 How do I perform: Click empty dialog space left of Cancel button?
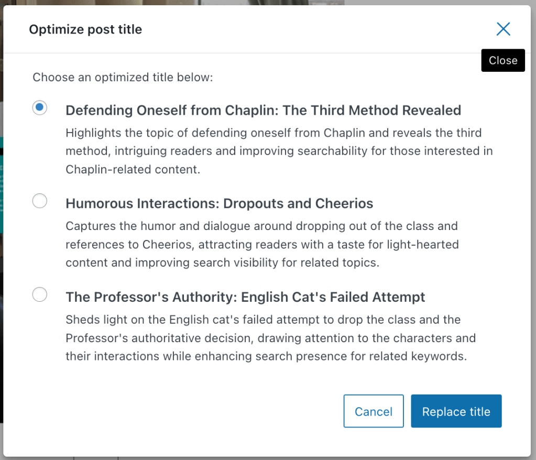coord(183,411)
